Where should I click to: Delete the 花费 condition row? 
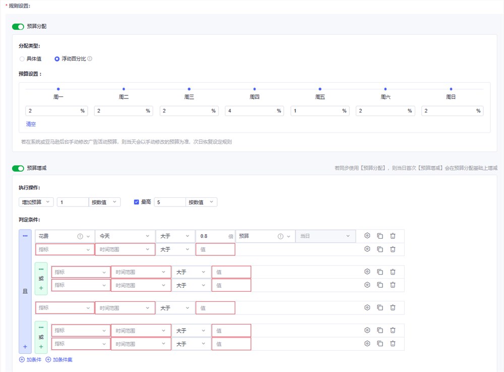click(x=393, y=236)
